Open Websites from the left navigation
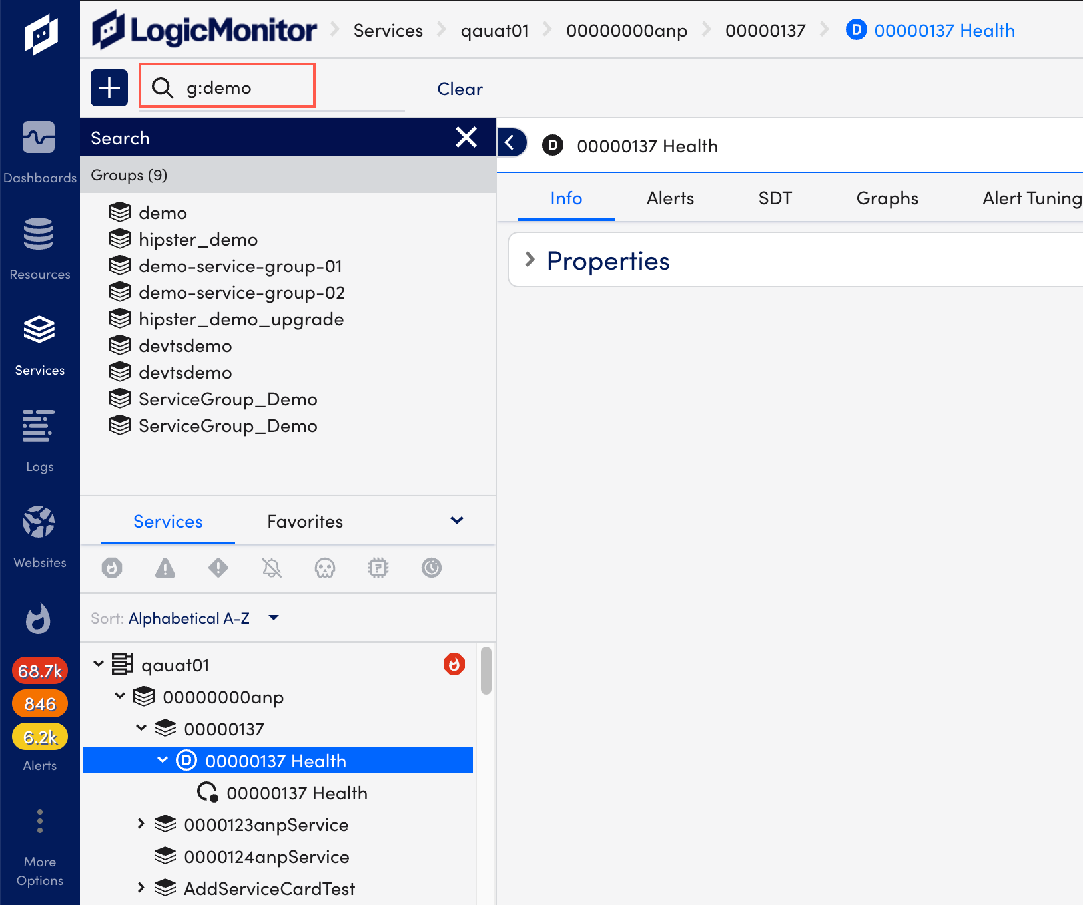This screenshot has width=1083, height=905. (38, 536)
